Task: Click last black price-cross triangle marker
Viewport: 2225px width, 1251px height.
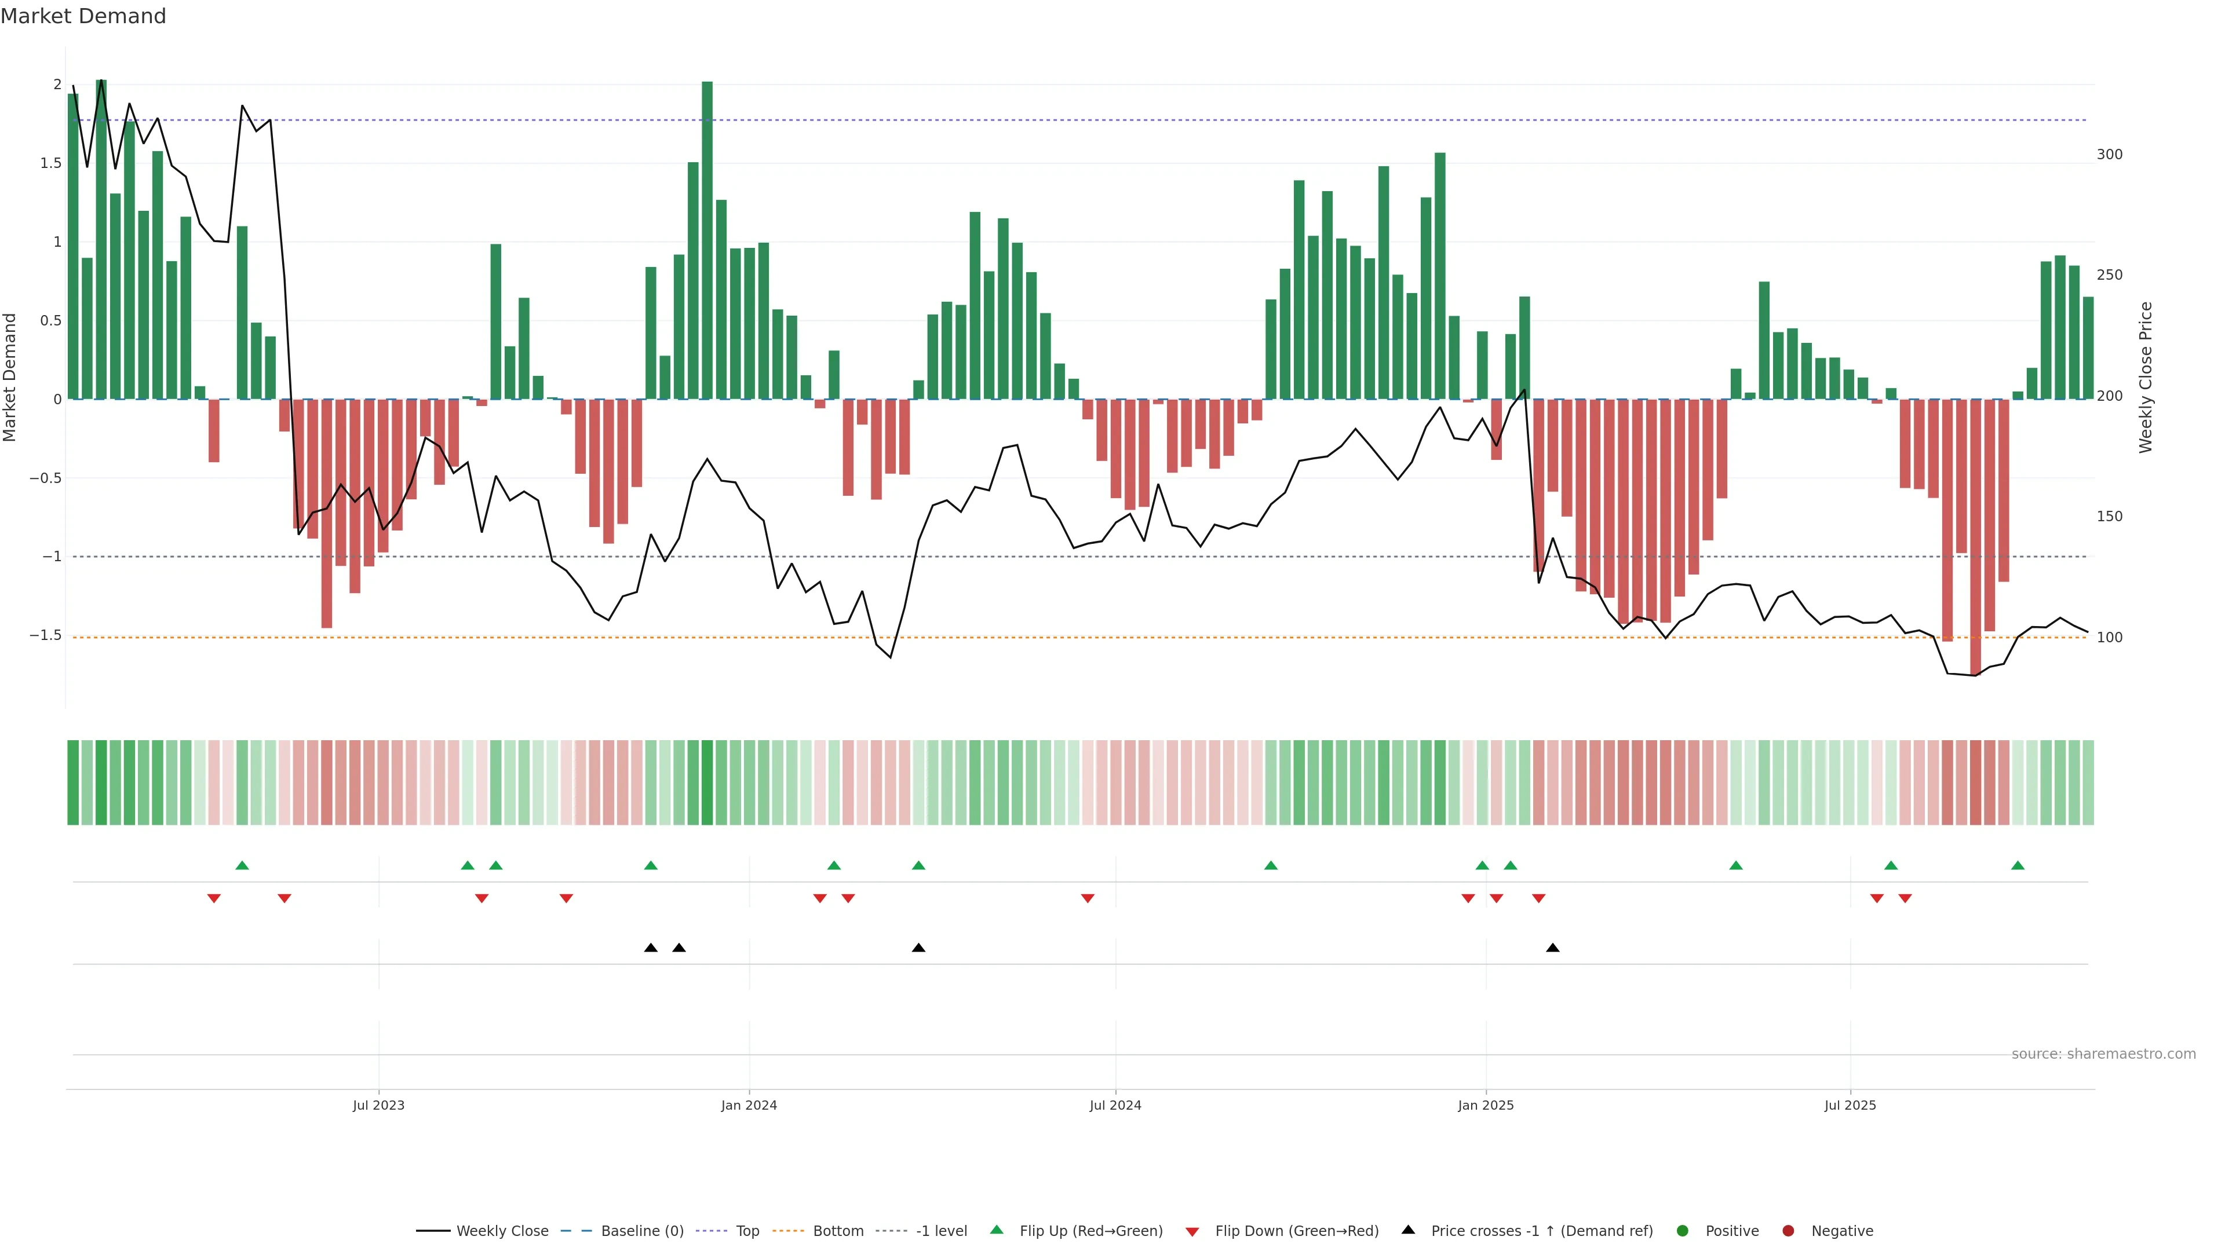Action: [x=1552, y=948]
